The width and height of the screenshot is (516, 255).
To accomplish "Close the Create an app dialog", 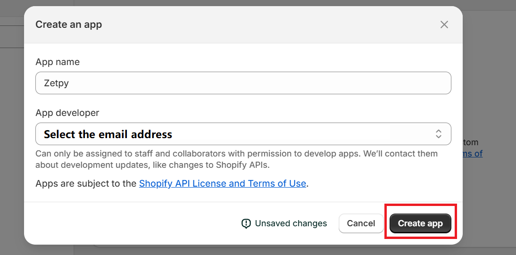I will point(444,25).
